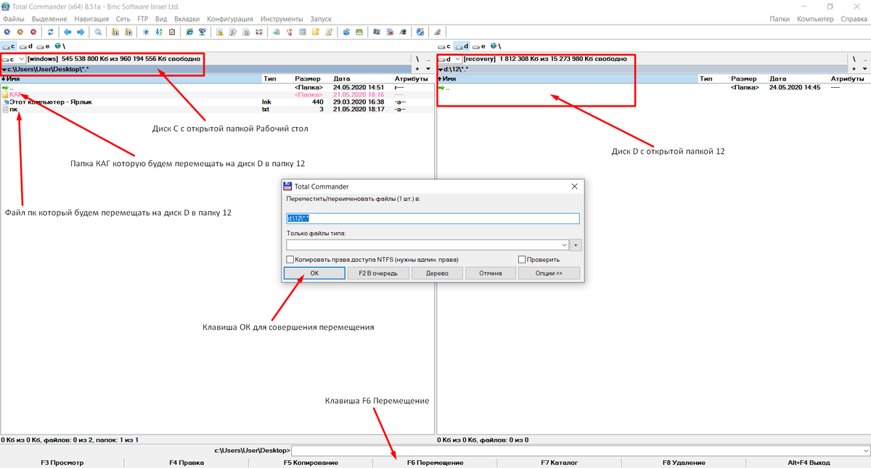Open the Конфигурация menu
871x468 pixels.
(x=230, y=19)
